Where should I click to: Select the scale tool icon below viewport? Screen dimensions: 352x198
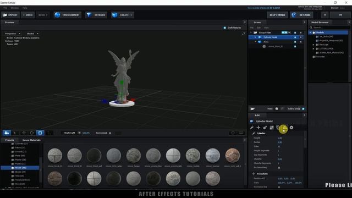[x=40, y=133]
